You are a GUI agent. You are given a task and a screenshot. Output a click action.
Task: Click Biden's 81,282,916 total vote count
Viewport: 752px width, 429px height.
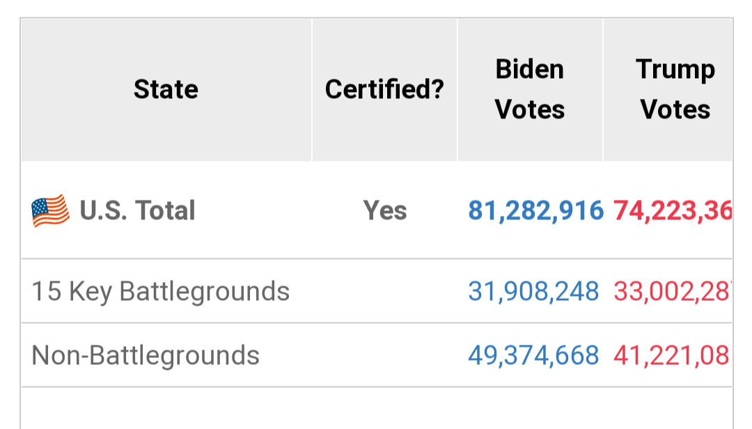pyautogui.click(x=535, y=210)
